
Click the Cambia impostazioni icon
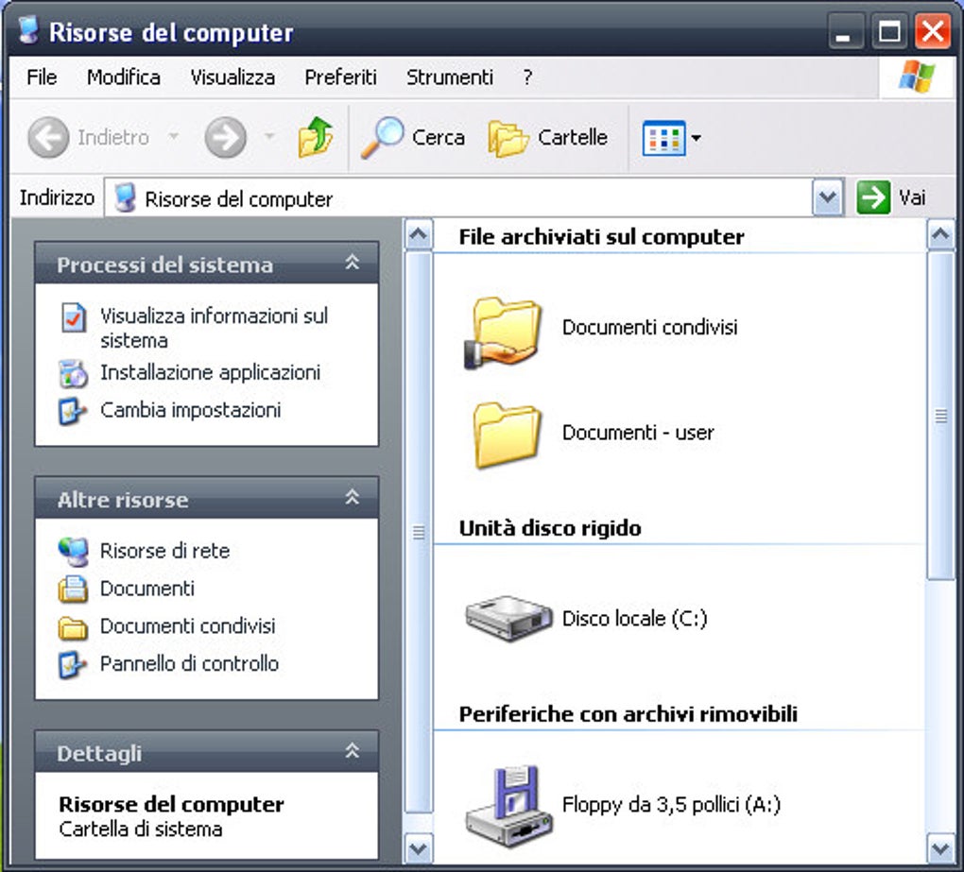pos(72,411)
